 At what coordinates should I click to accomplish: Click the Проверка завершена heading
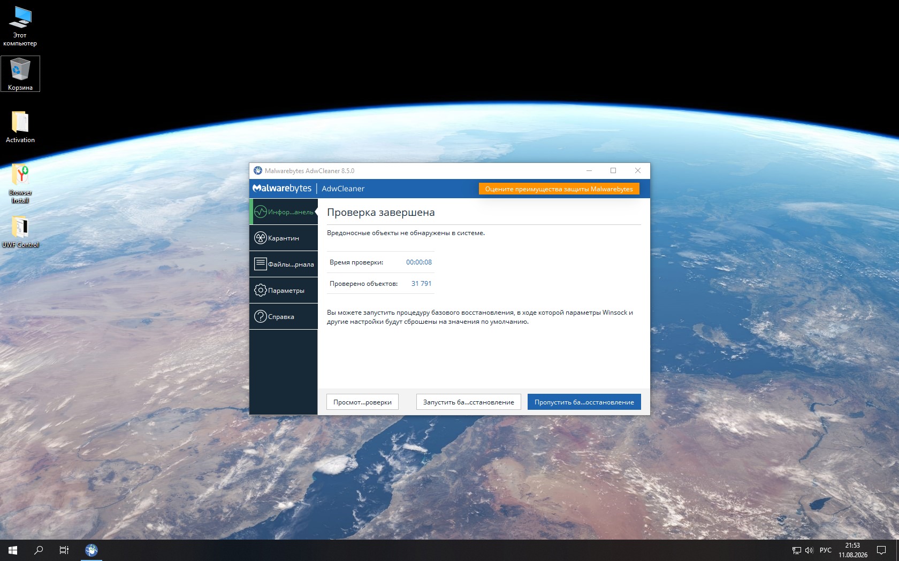coord(381,213)
